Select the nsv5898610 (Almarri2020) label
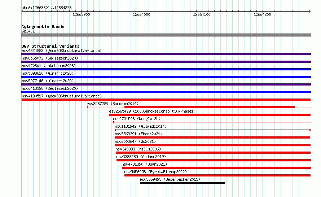The height and width of the screenshot is (197, 321). tap(48, 73)
